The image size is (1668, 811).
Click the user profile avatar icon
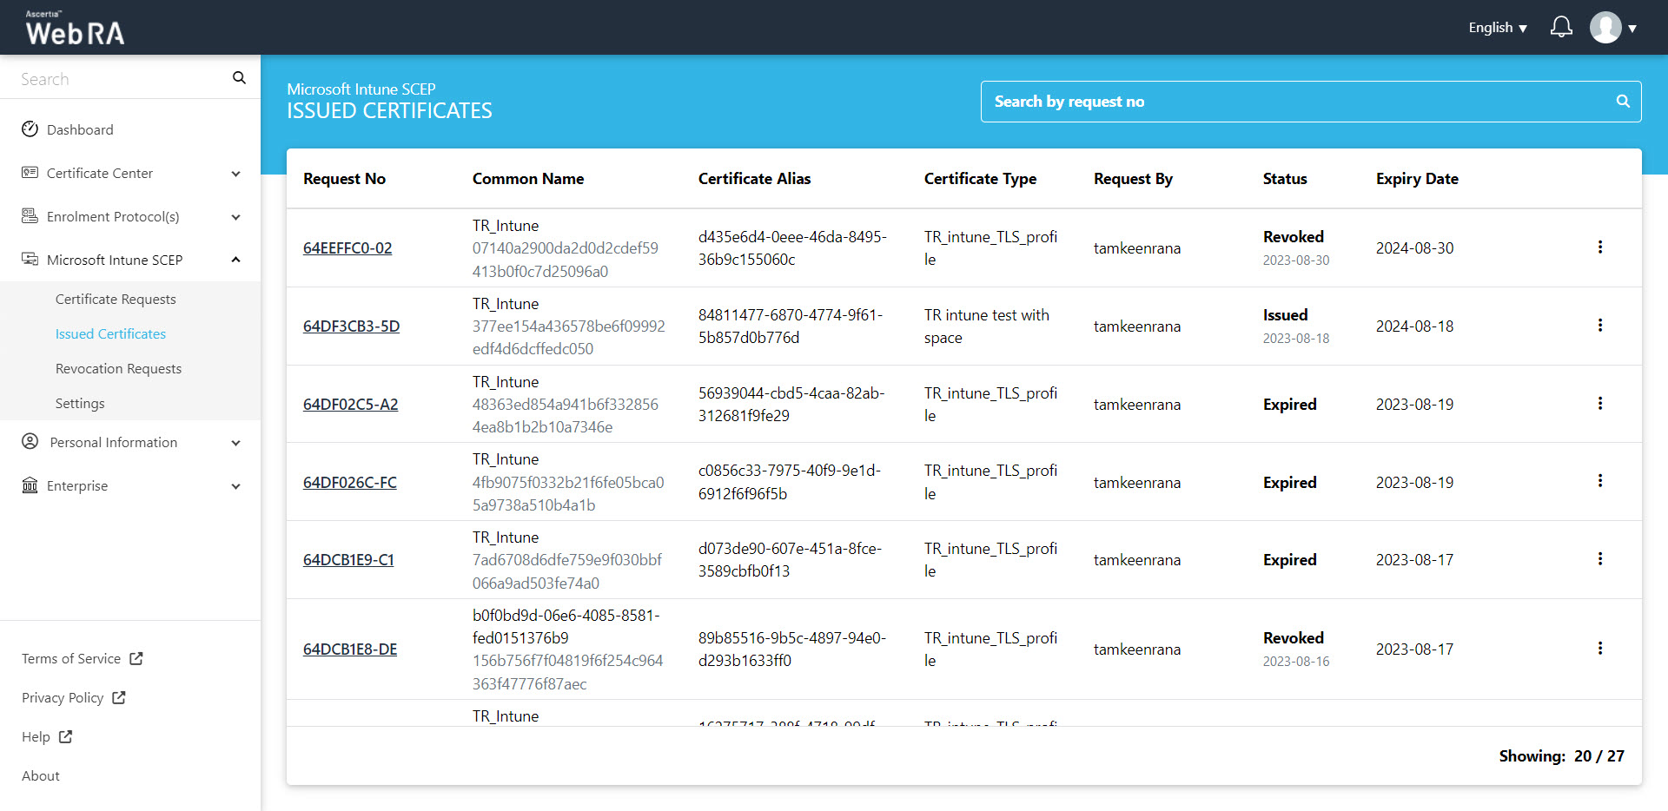[x=1605, y=28]
